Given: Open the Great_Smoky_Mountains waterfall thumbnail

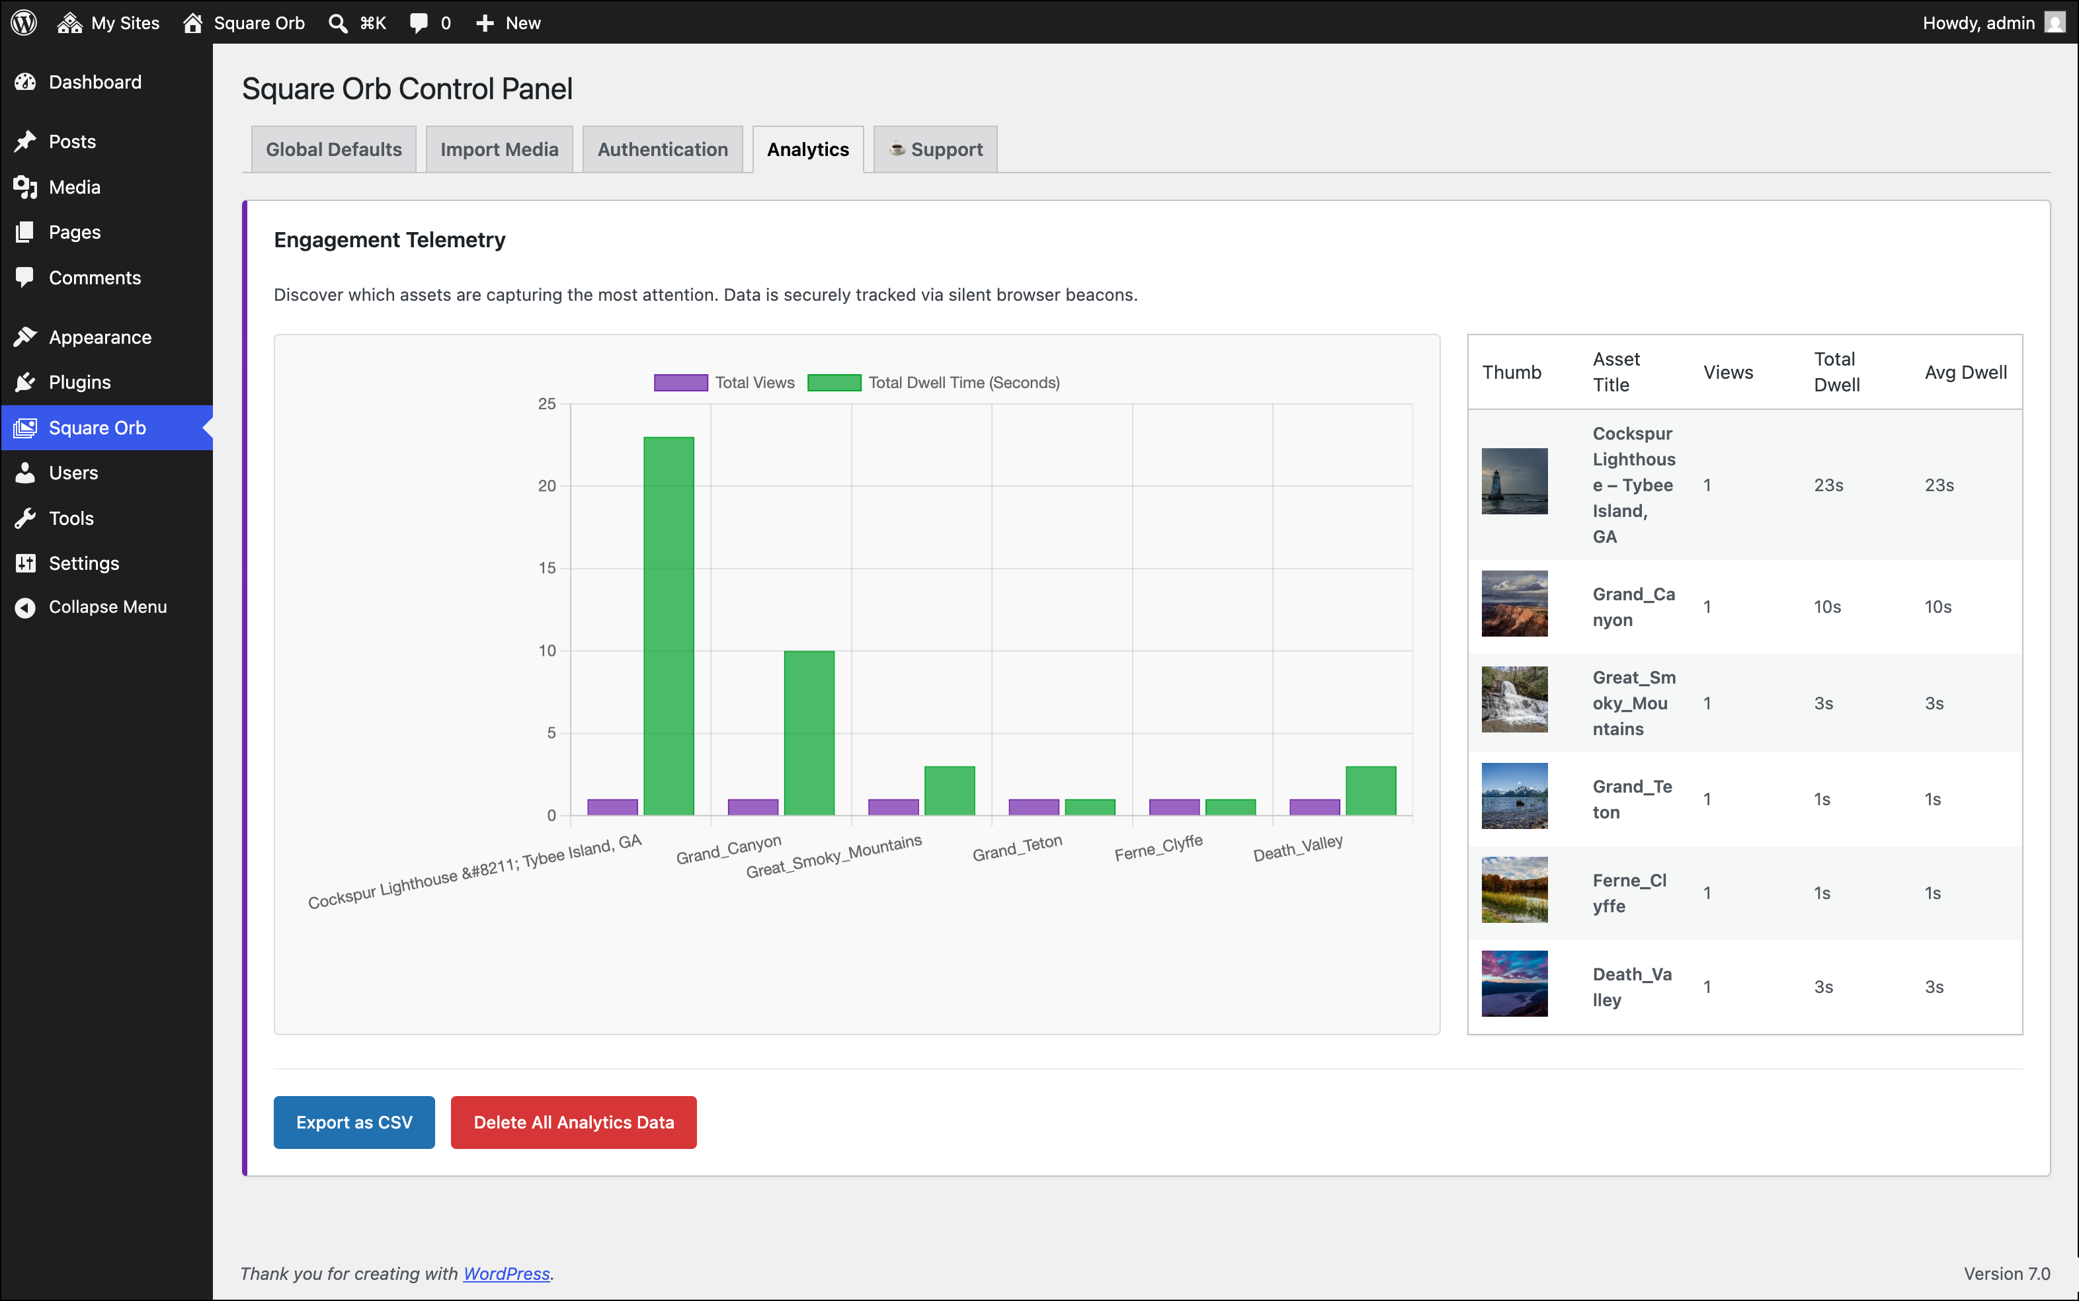Looking at the screenshot, I should coord(1514,699).
